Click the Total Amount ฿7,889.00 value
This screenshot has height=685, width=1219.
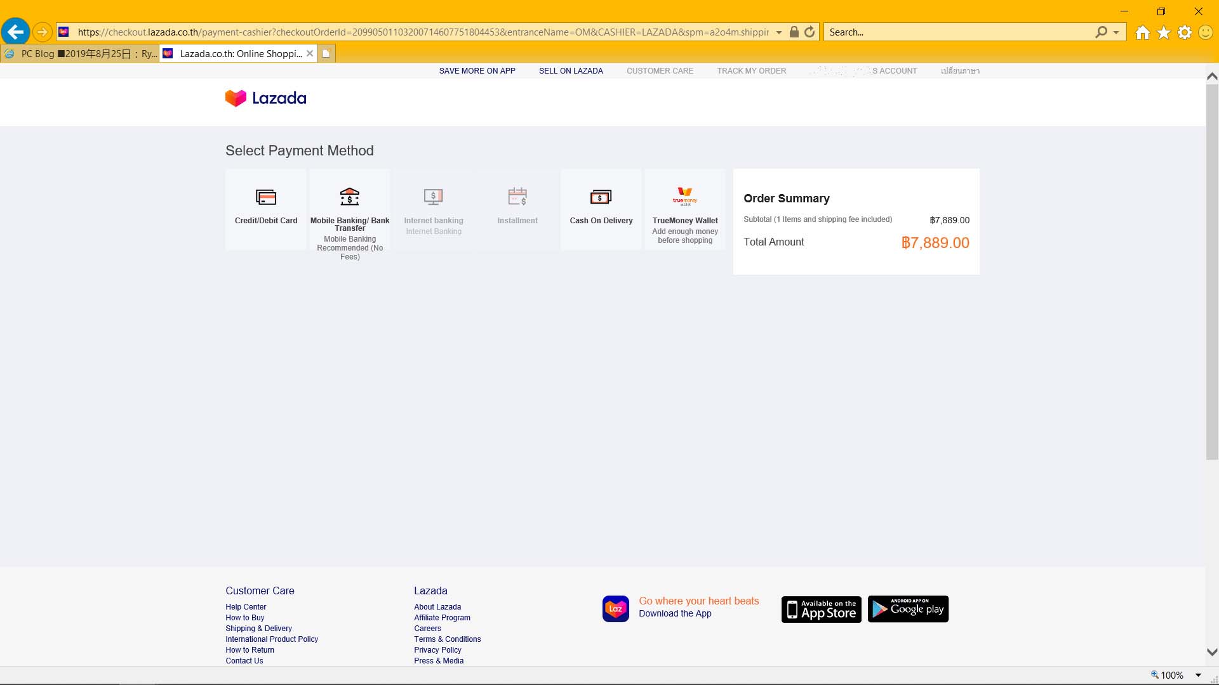coord(935,243)
